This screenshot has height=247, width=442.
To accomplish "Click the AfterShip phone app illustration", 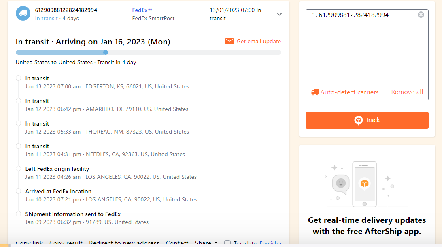I will pyautogui.click(x=364, y=184).
